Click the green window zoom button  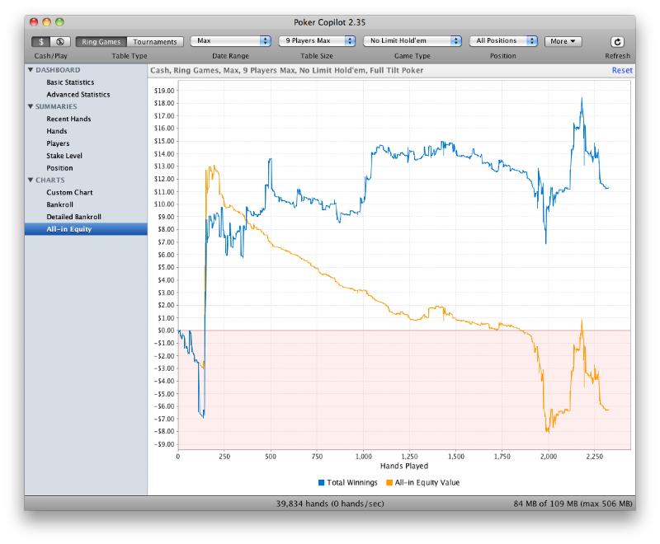click(59, 22)
